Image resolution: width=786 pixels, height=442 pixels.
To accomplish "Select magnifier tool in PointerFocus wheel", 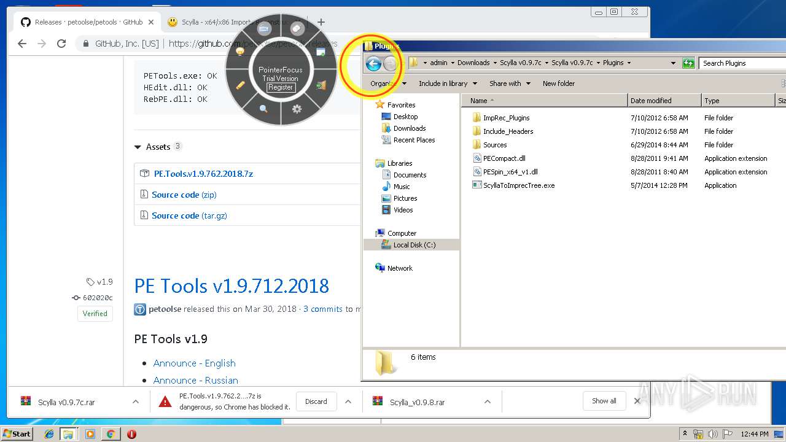I will coord(263,109).
